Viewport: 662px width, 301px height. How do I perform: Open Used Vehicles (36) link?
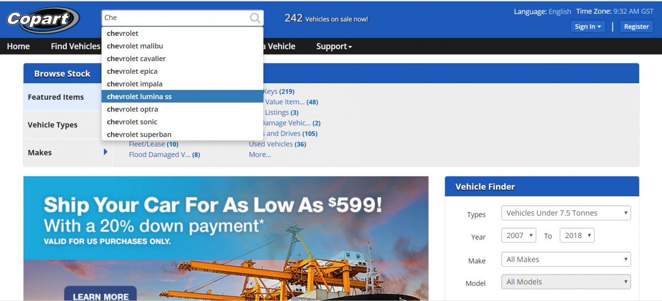[x=277, y=144]
